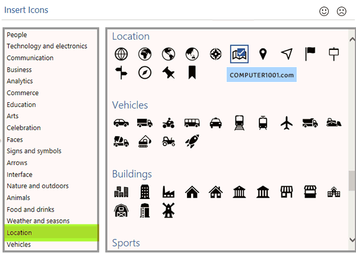
Task: Choose the navigation arrow icon
Action: 287,54
